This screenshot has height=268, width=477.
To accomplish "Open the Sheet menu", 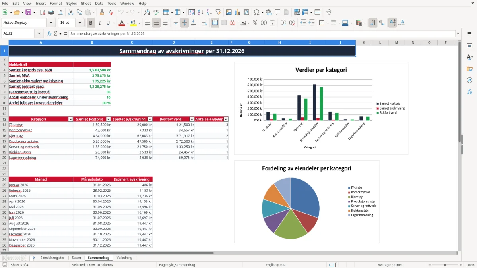I will click(x=86, y=3).
